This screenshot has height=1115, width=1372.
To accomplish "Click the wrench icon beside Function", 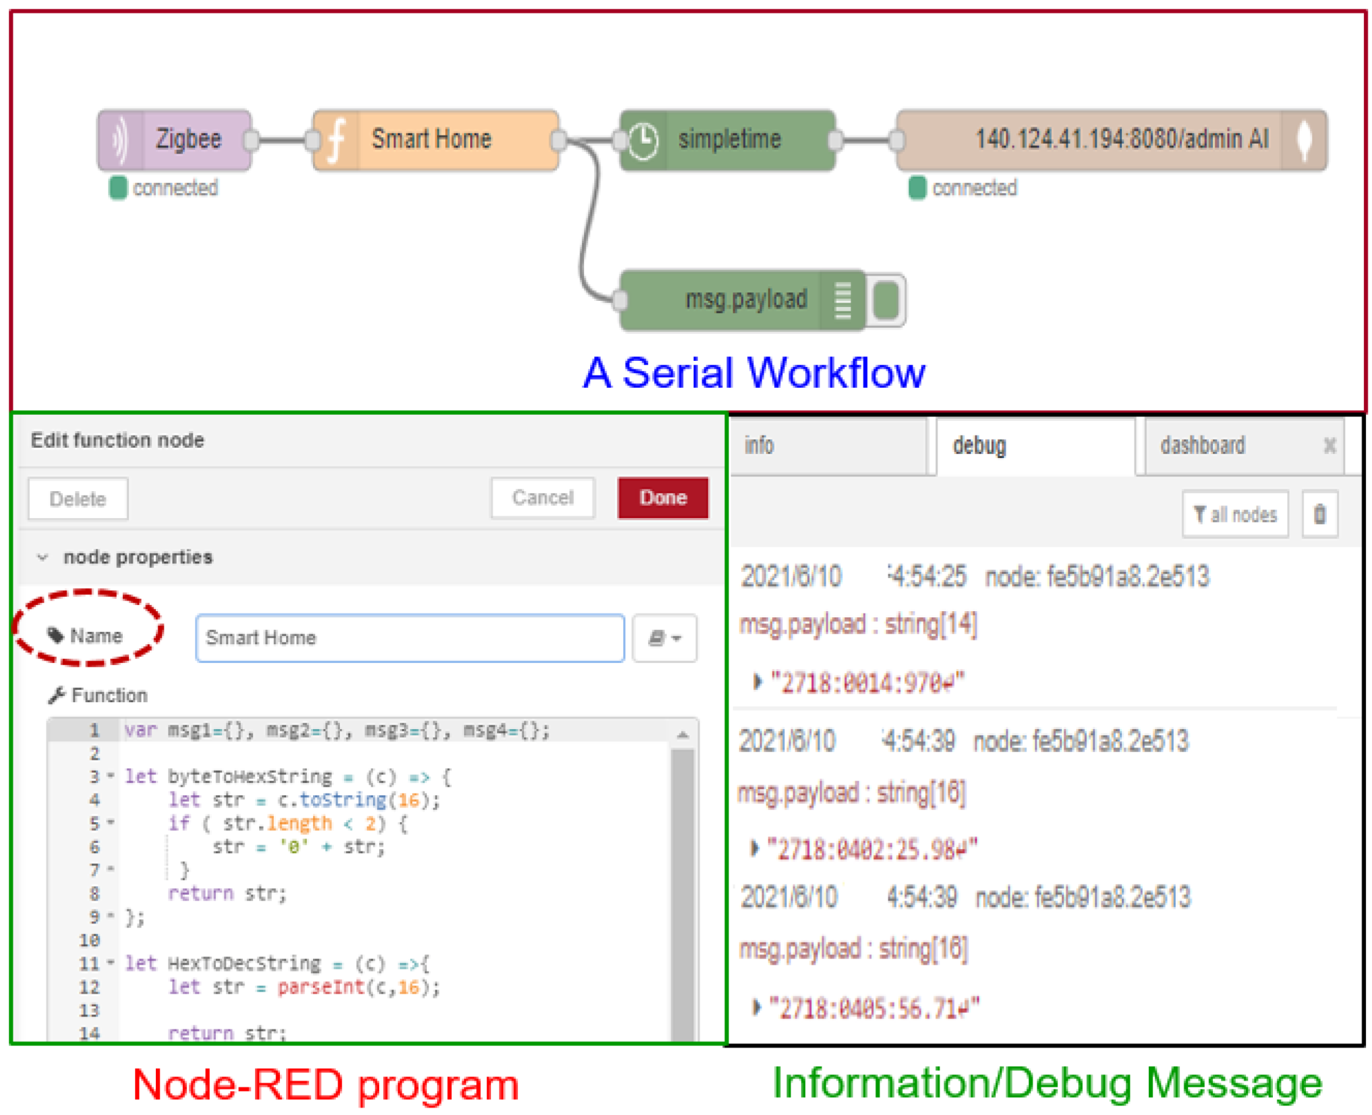I will pos(57,695).
